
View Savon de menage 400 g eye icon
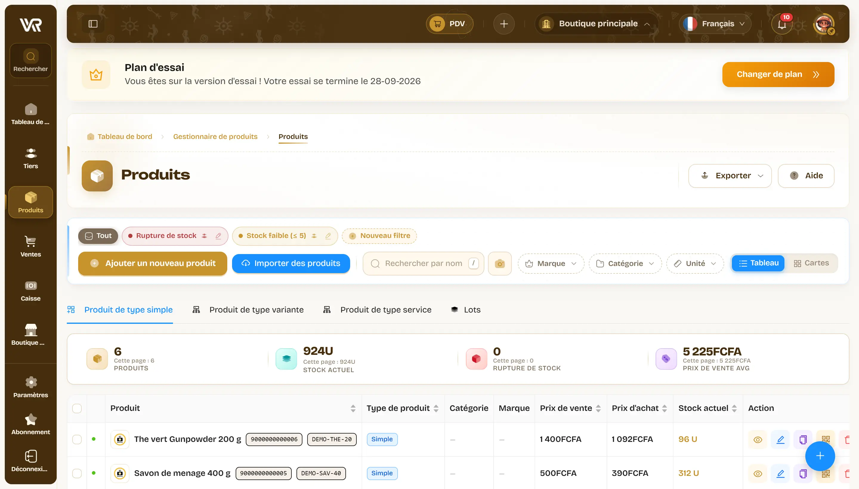click(758, 473)
